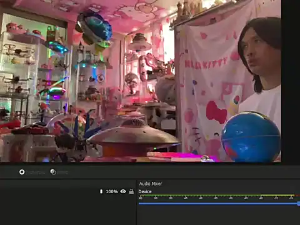Click the Audio Mixer panel title
The width and height of the screenshot is (300, 225).
click(151, 184)
